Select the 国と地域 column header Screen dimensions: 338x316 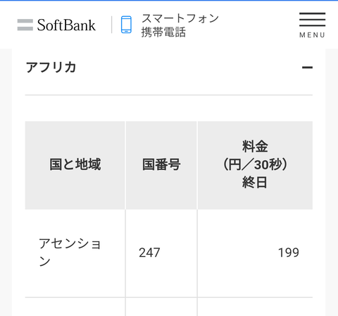tap(75, 165)
